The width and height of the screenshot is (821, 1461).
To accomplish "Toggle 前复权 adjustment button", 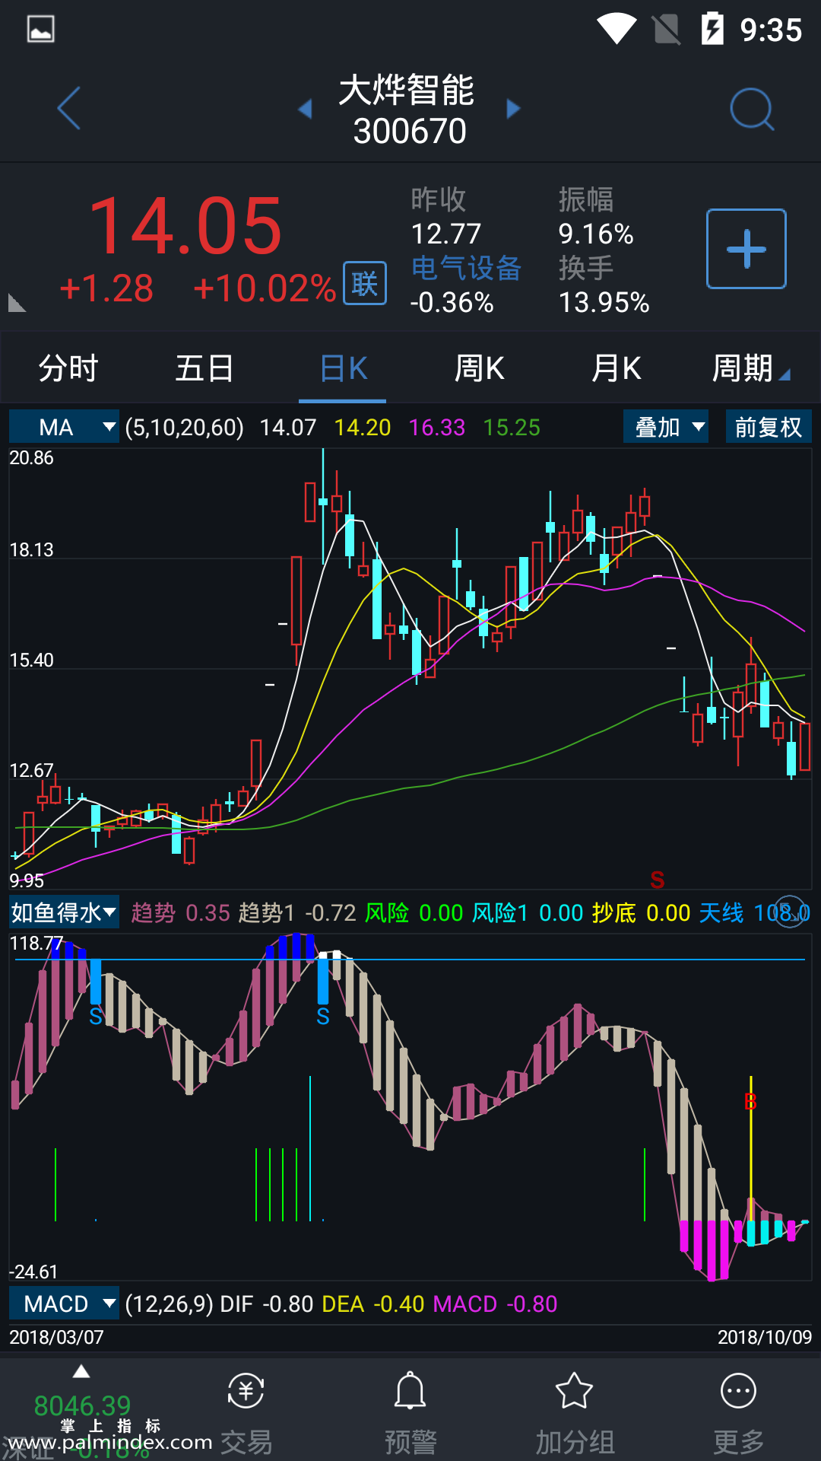I will pos(769,427).
